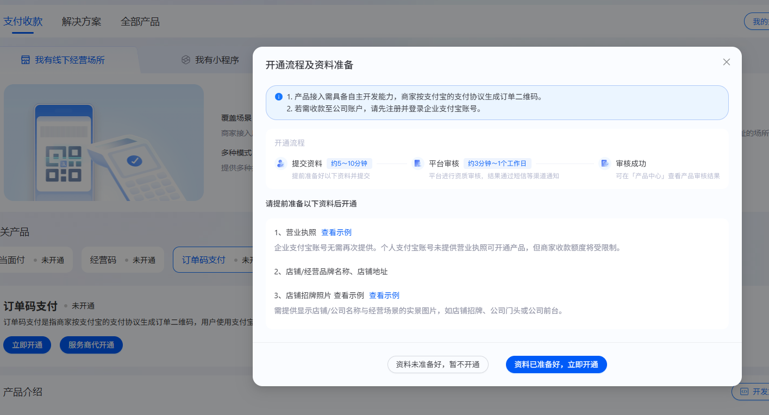Open 查看示例 link for 店铺招牌照片
Viewport: 769px width, 415px height.
[384, 295]
